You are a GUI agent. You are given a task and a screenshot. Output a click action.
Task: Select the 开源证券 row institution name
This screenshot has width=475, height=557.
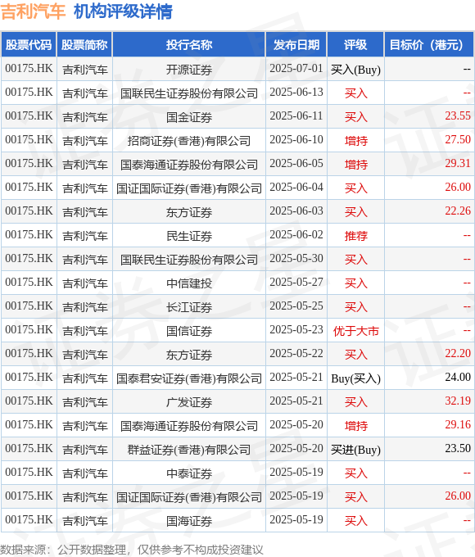pyautogui.click(x=189, y=70)
